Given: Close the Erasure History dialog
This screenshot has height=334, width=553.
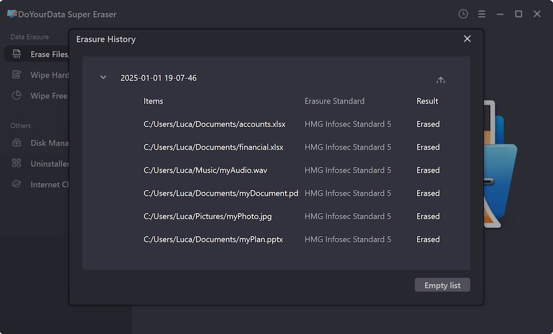Looking at the screenshot, I should [467, 39].
